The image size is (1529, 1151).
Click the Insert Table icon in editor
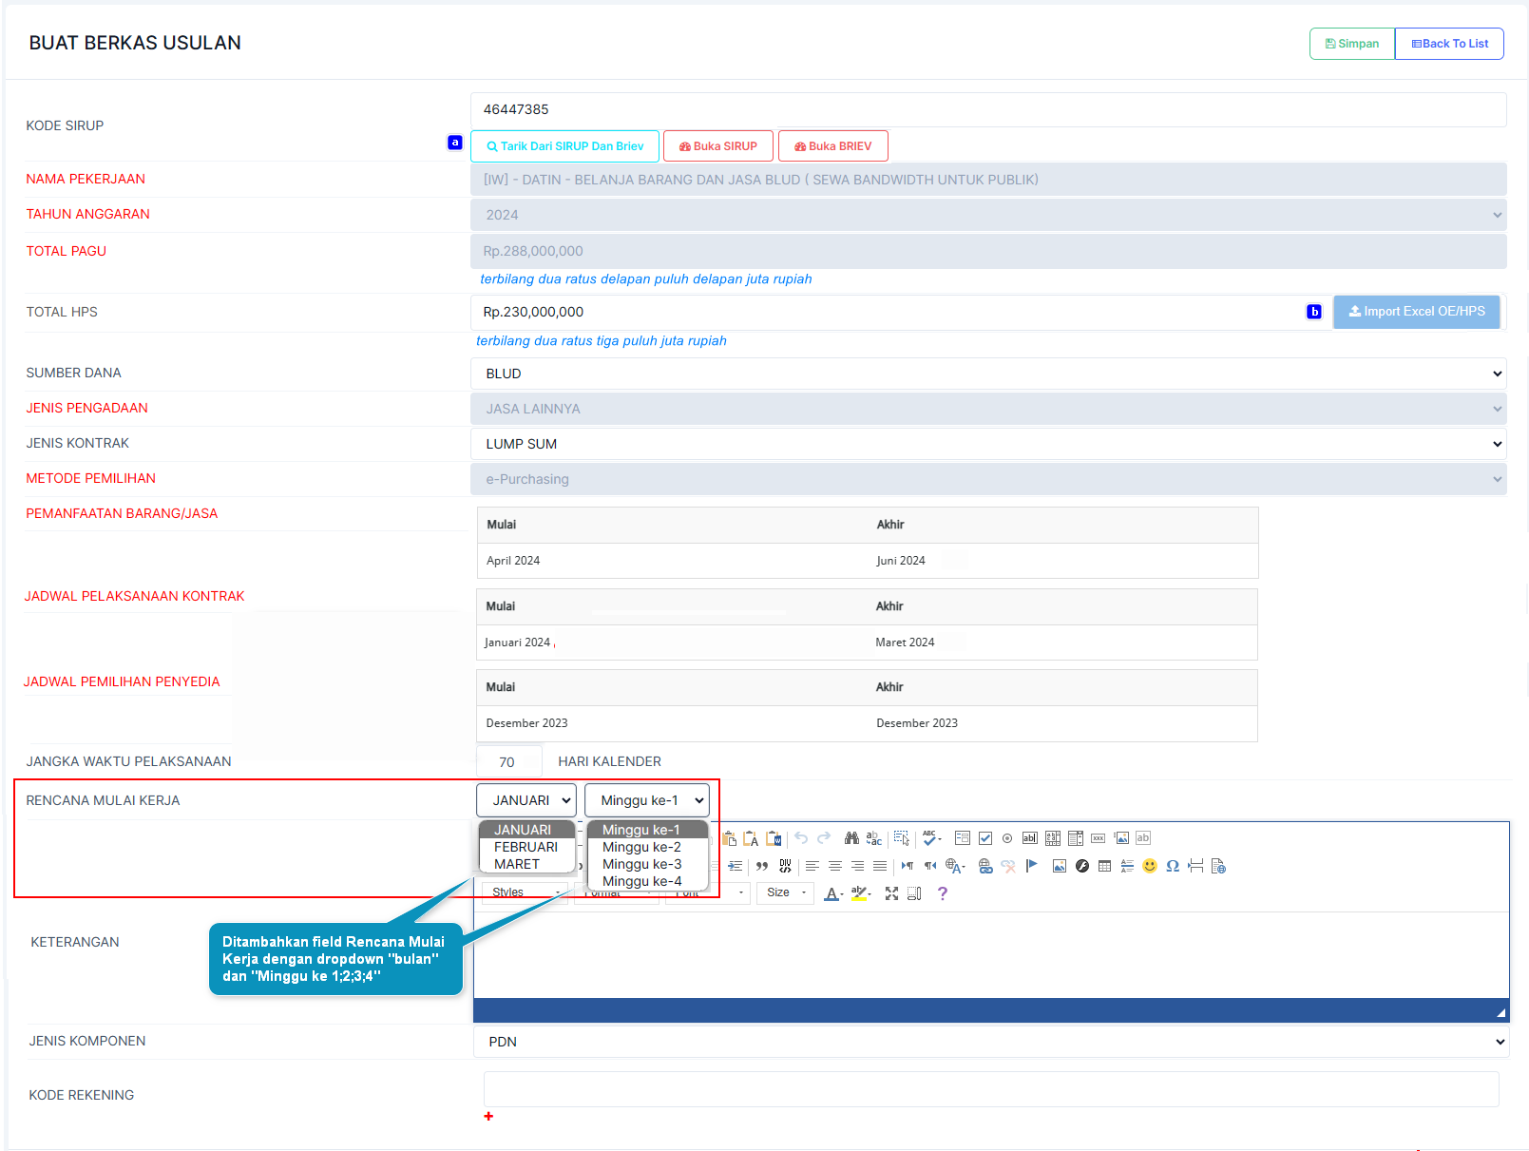click(x=1104, y=866)
